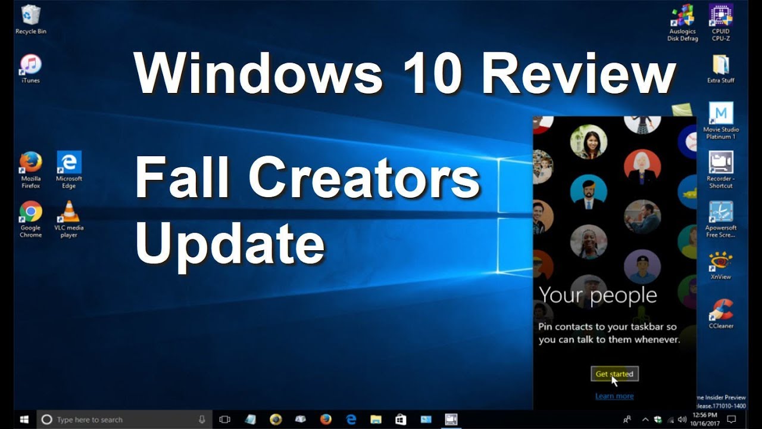Screen dimensions: 762x429
Task: Select the Apowersoft Free Screen recorder icon
Action: (721, 219)
